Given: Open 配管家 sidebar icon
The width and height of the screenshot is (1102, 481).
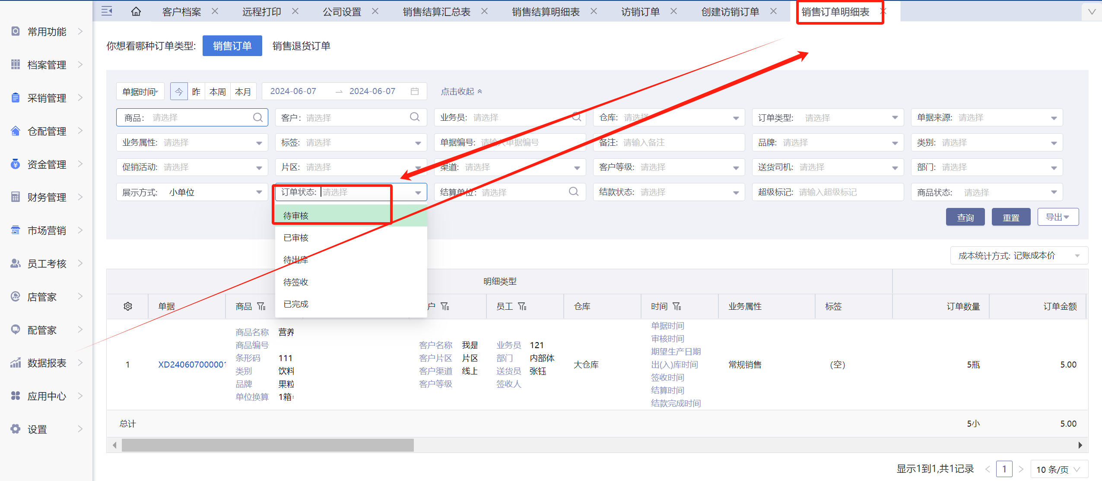Looking at the screenshot, I should click(x=16, y=330).
